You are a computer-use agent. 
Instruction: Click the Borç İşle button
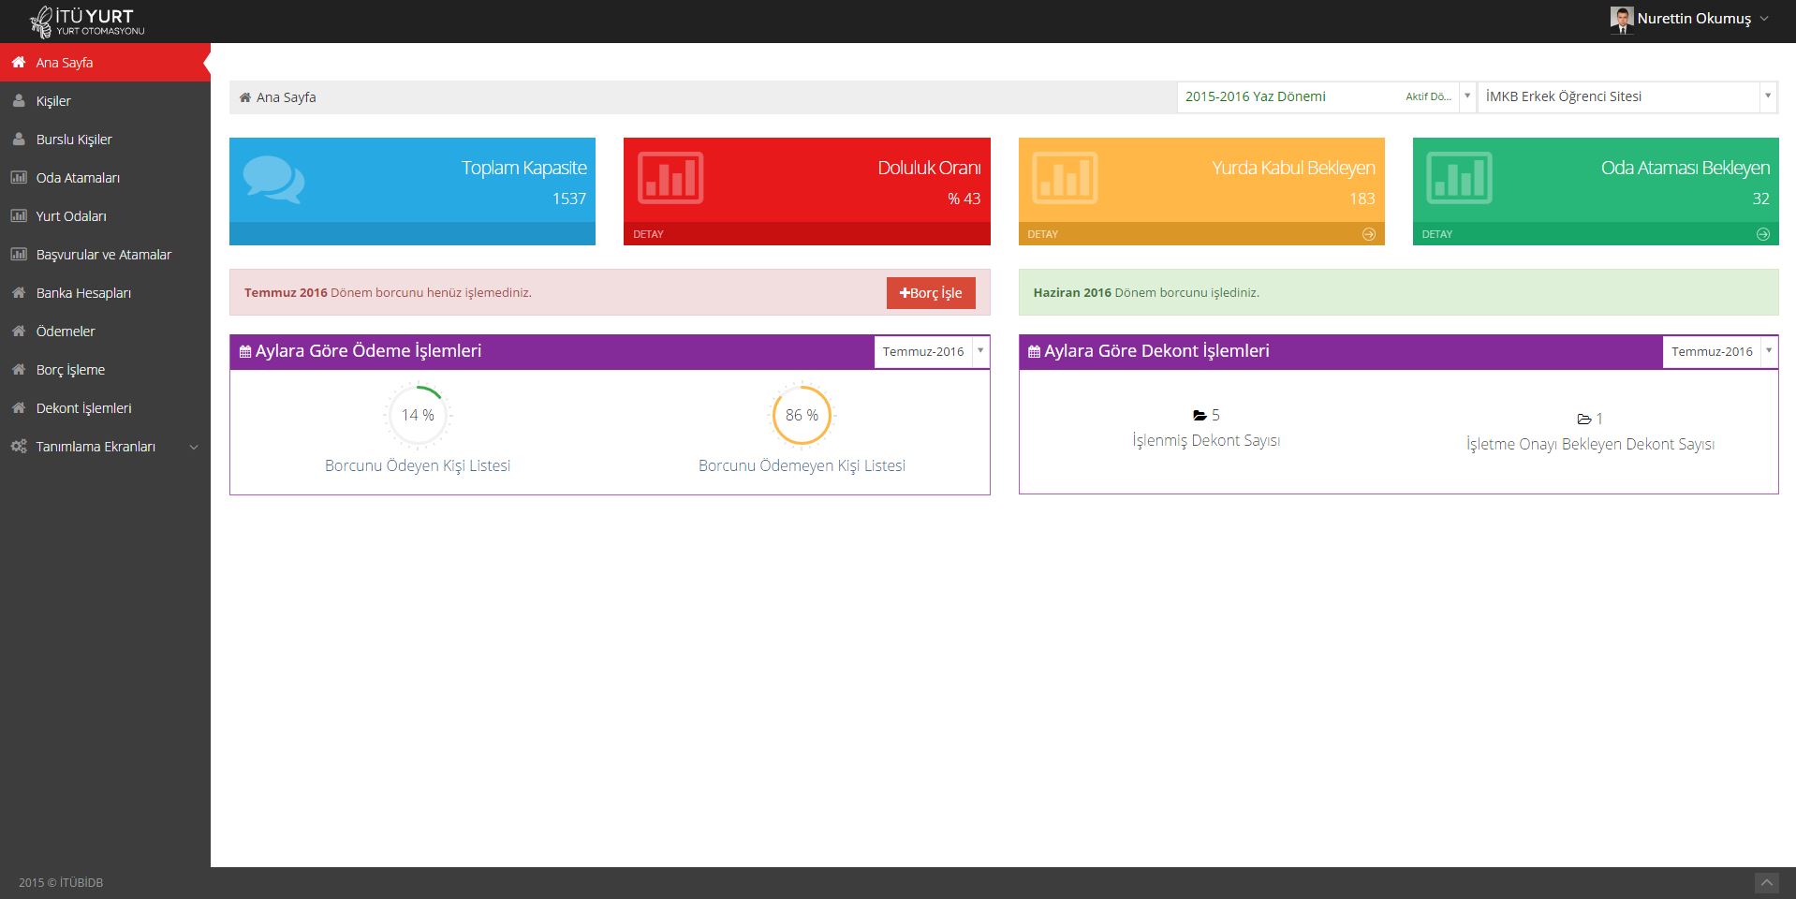coord(931,293)
